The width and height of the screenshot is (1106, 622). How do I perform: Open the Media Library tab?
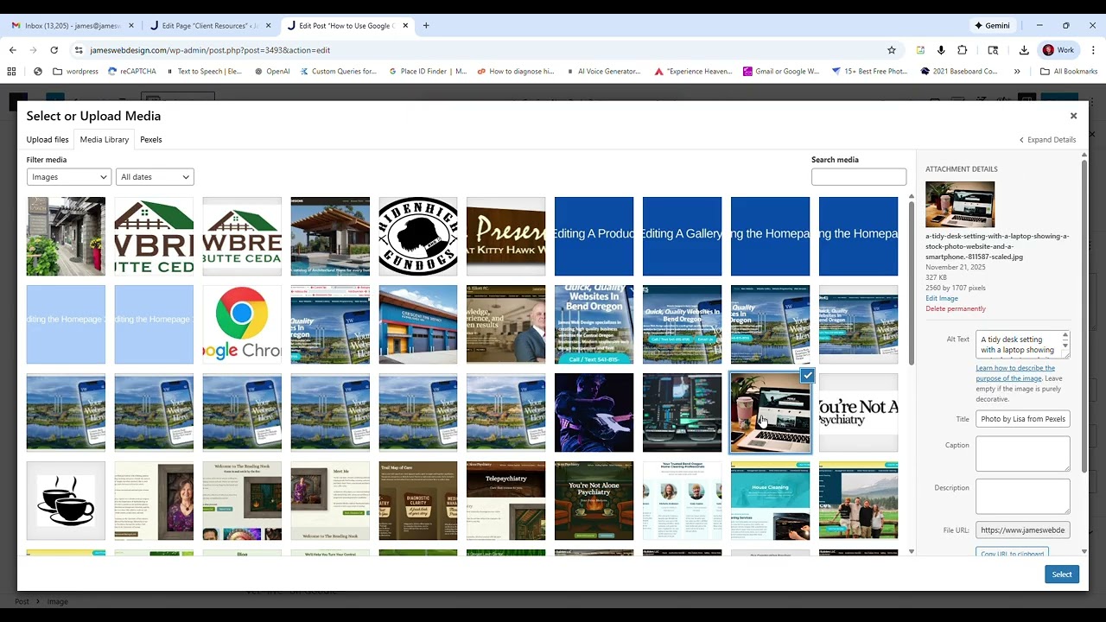click(105, 139)
